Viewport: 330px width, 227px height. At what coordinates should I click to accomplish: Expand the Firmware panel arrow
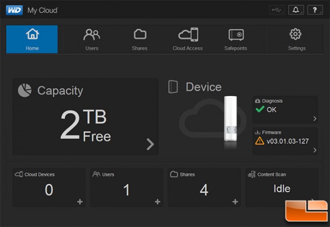tap(315, 150)
